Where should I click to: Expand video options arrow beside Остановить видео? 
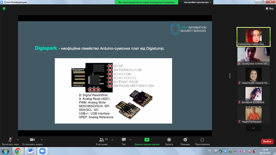click(42, 140)
